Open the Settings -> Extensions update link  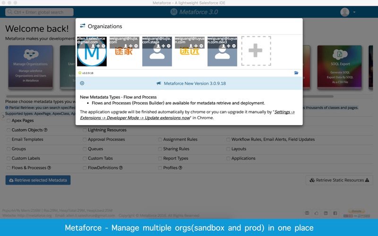[187, 115]
